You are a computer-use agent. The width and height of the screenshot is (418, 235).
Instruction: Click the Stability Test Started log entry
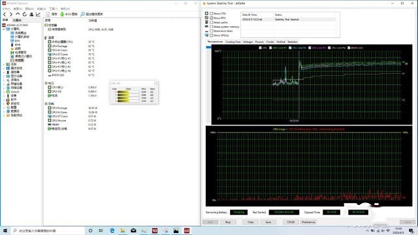click(x=289, y=20)
